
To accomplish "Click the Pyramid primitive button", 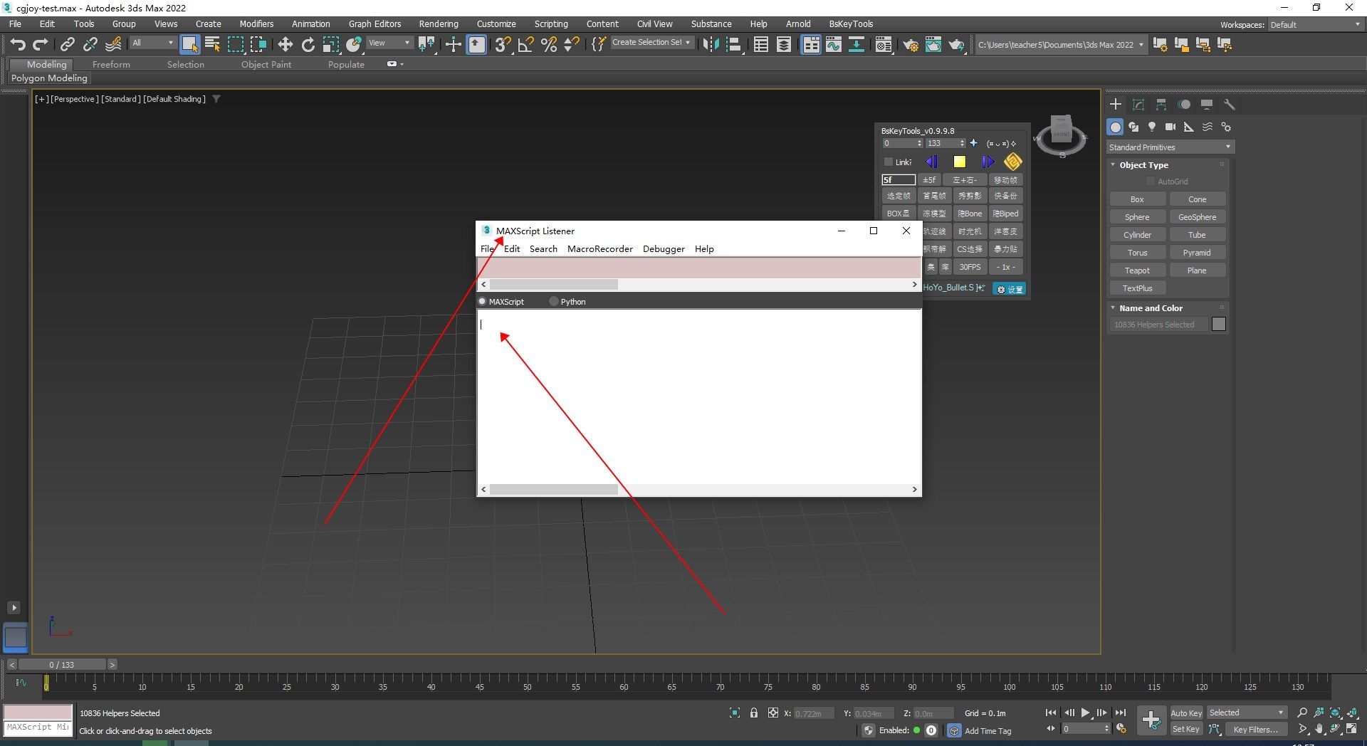I will pos(1197,253).
